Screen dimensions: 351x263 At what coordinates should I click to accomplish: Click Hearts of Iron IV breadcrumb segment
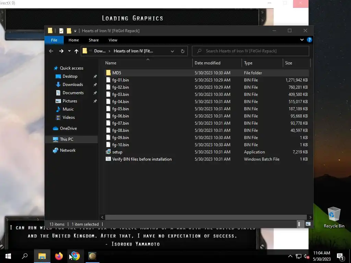pos(133,51)
